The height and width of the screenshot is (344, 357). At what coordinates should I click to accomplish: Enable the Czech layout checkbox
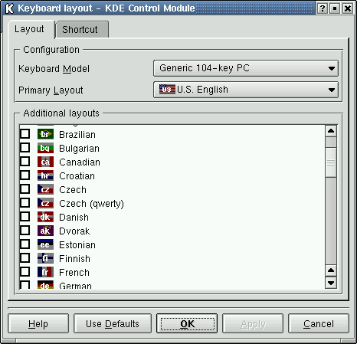[25, 188]
